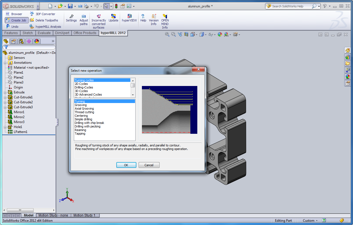The height and width of the screenshot is (225, 353).
Task: Click the Update tool
Action: coord(113,18)
